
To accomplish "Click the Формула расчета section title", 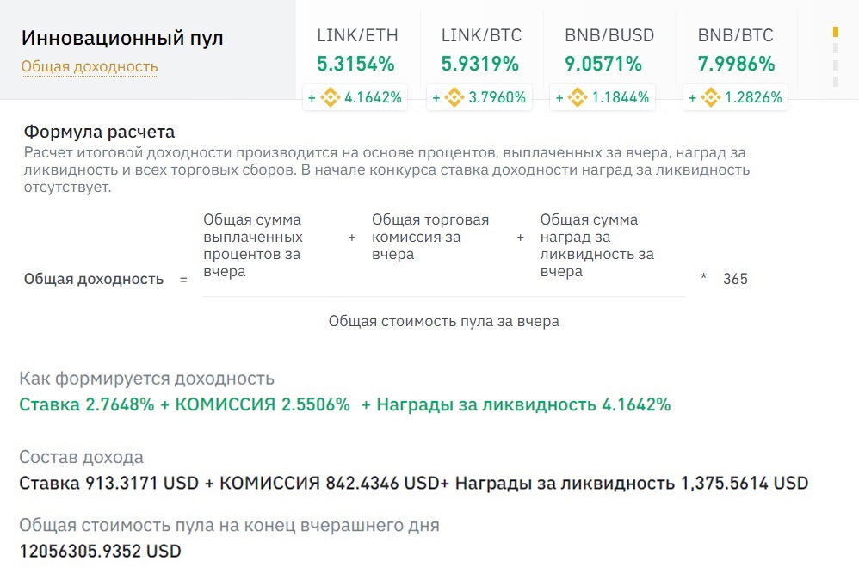I will coord(99,132).
